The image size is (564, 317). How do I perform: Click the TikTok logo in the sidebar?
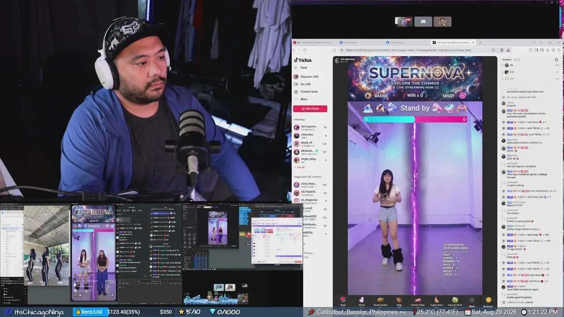click(x=303, y=60)
